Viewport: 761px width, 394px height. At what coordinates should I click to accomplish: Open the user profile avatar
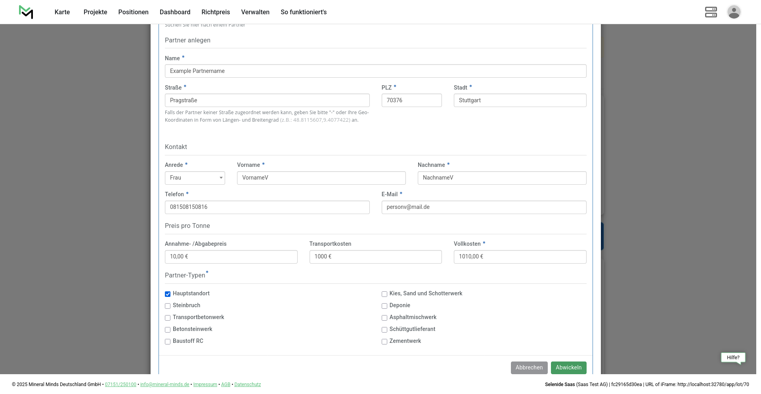734,12
